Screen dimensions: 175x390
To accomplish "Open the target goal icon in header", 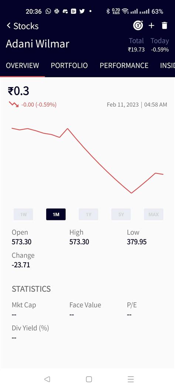I will [138, 26].
